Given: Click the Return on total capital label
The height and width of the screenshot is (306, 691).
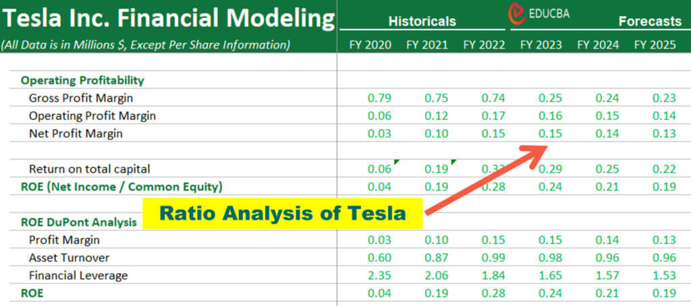Looking at the screenshot, I should 89,169.
